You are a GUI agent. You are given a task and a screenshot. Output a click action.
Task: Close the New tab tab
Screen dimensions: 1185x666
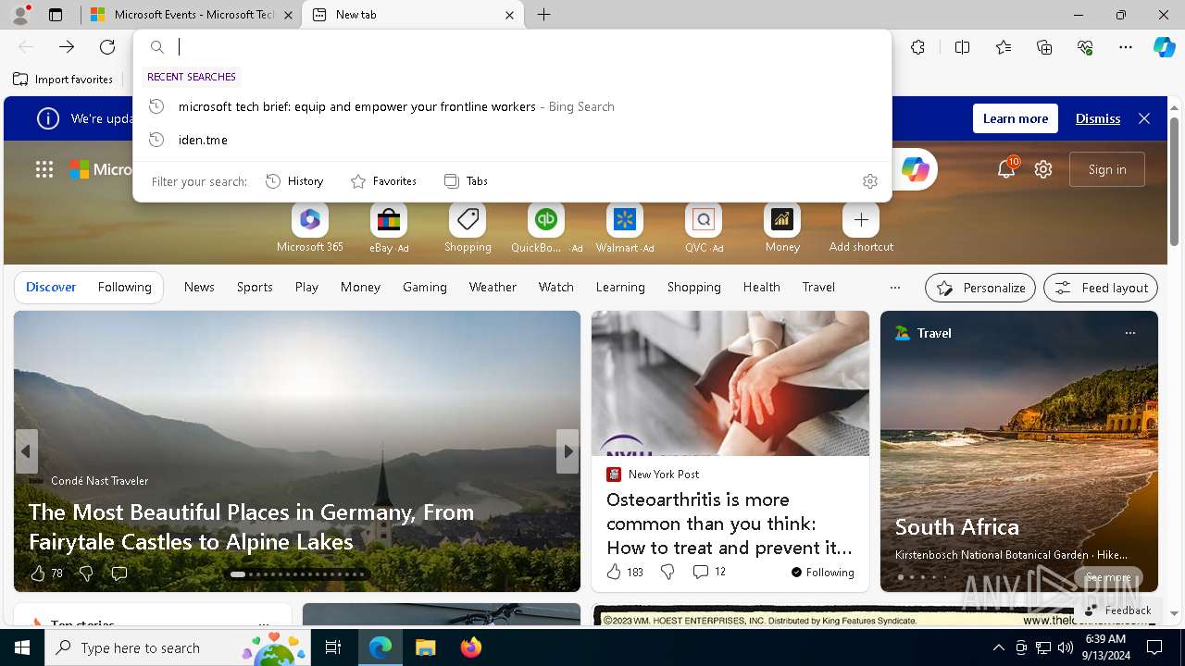pyautogui.click(x=509, y=15)
